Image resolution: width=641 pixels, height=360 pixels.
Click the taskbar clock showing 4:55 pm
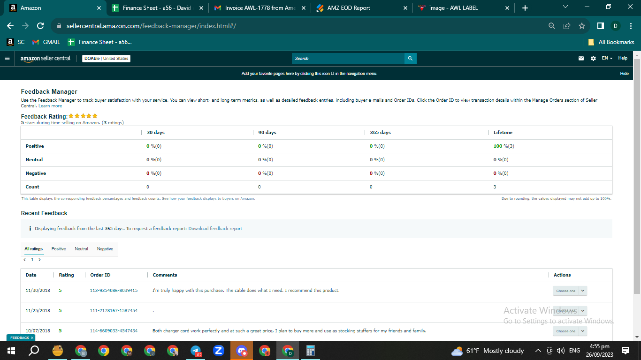tap(600, 351)
